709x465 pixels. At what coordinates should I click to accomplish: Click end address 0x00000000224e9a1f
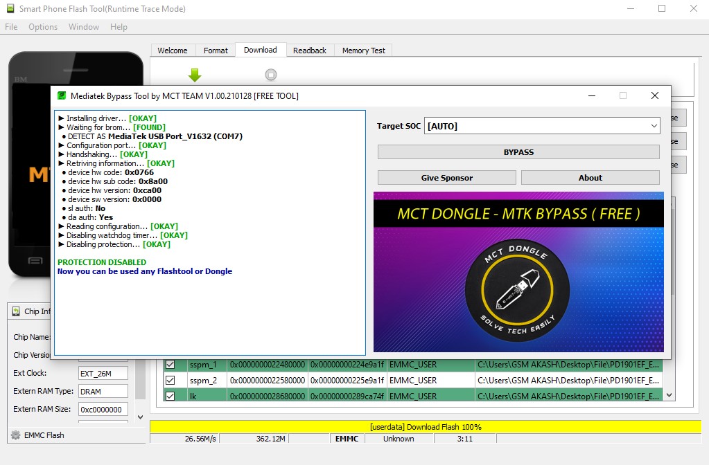coord(347,365)
